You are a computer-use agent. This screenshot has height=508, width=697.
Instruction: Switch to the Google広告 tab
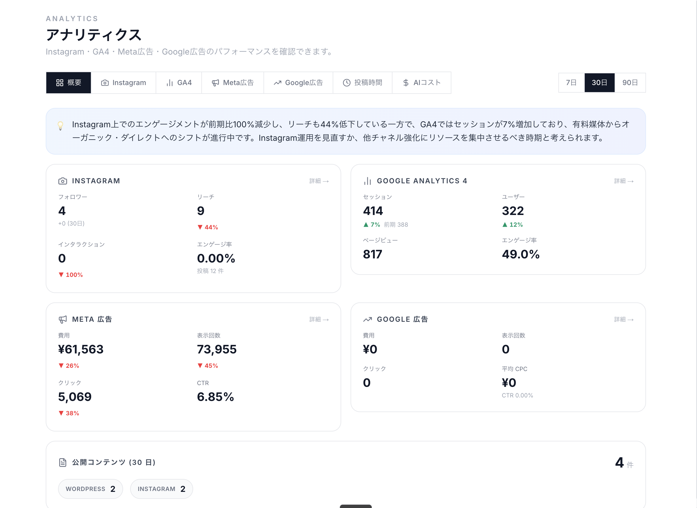[x=298, y=83]
